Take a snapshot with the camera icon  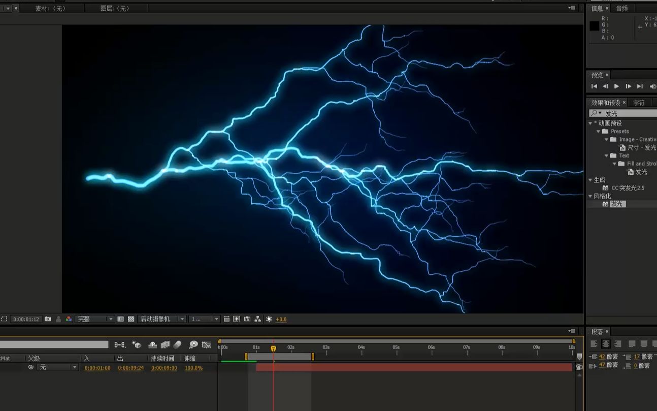point(48,319)
